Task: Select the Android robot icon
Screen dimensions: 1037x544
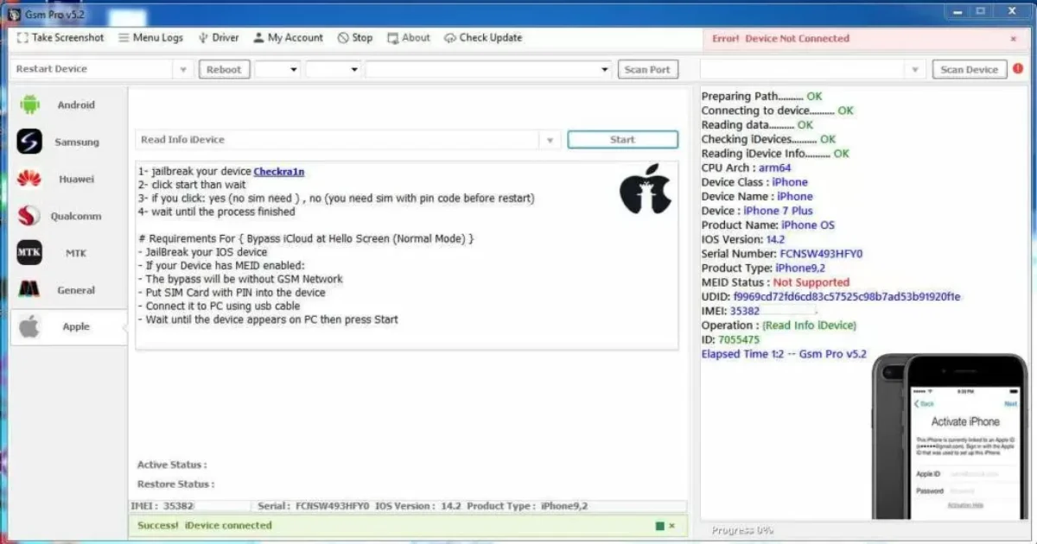Action: tap(29, 104)
